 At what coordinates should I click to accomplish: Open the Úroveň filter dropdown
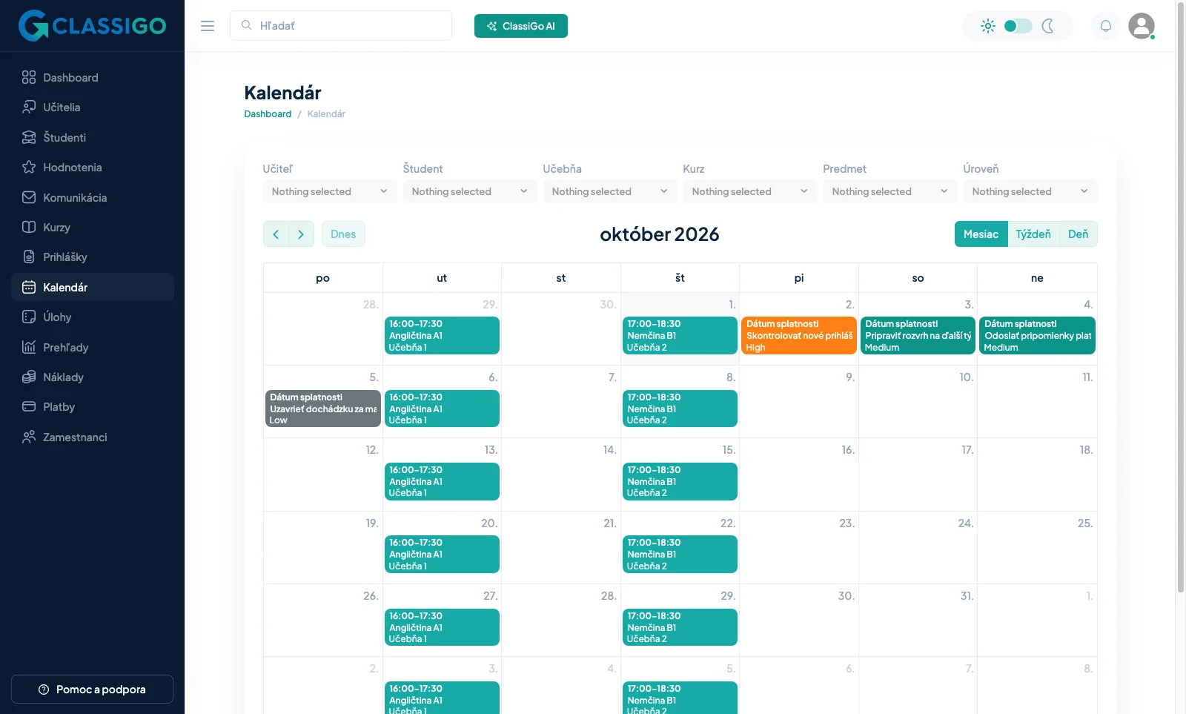coord(1030,191)
